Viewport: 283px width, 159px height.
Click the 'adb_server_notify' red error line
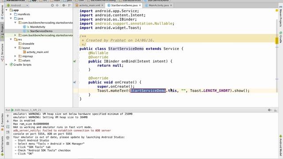point(62,131)
